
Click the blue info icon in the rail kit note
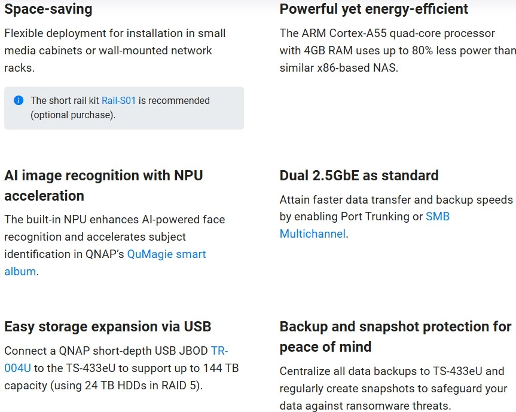coord(19,100)
